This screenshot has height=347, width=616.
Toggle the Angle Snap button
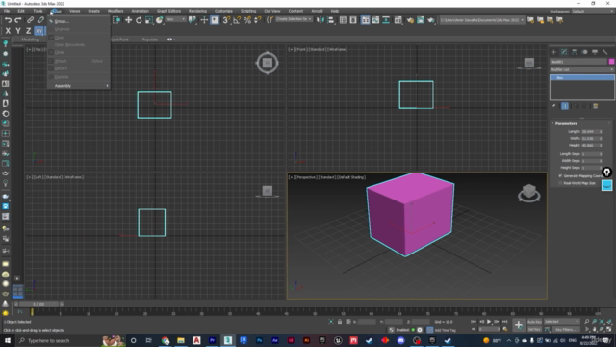(237, 20)
